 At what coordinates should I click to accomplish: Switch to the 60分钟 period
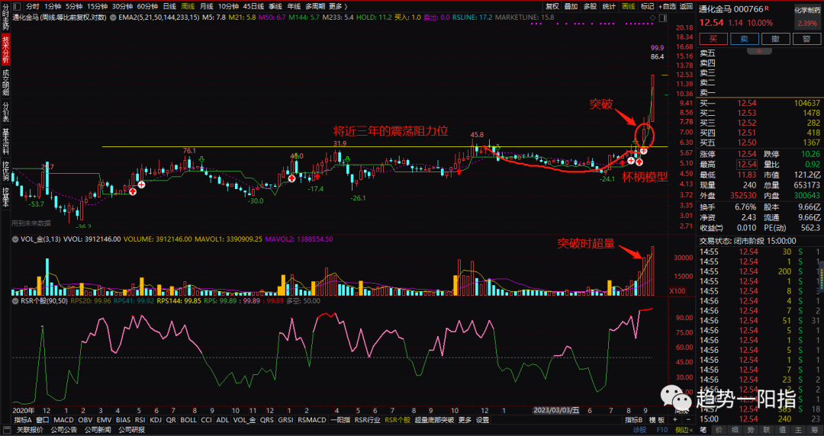pyautogui.click(x=148, y=6)
